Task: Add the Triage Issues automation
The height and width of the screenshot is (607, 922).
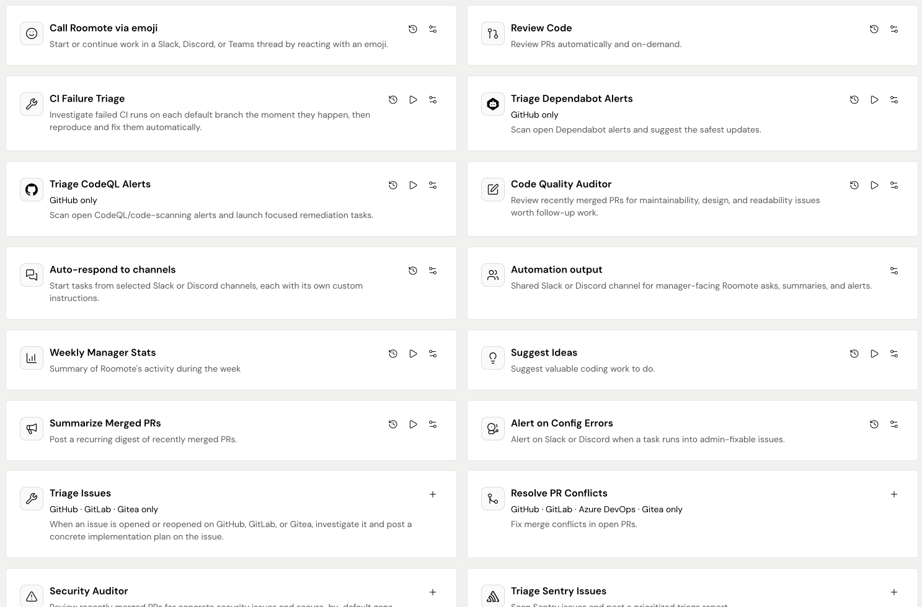Action: coord(433,494)
